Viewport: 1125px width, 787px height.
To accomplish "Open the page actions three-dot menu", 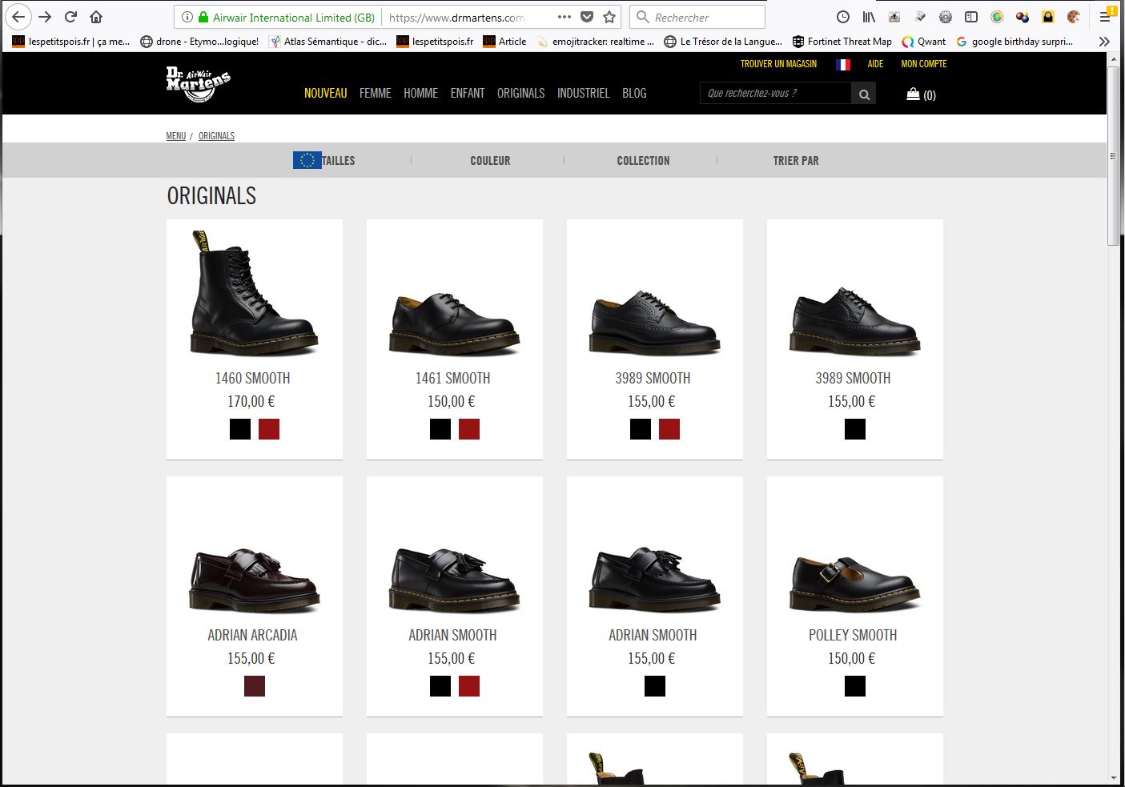I will (x=565, y=17).
